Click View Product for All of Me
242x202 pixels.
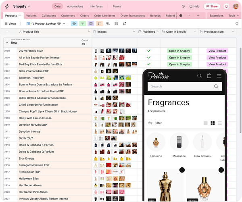point(217,58)
